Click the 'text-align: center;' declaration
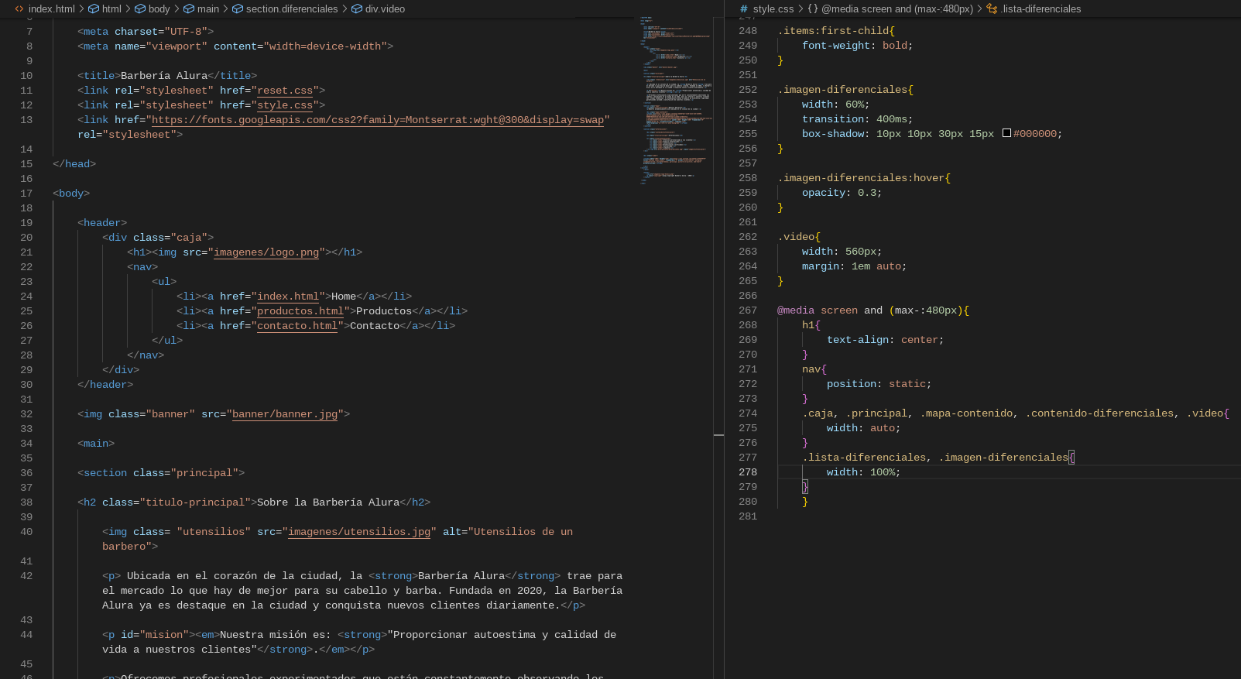Screen dimensions: 1241x679 click(885, 340)
